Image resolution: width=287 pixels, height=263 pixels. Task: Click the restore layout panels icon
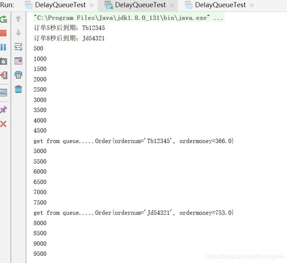(4, 92)
